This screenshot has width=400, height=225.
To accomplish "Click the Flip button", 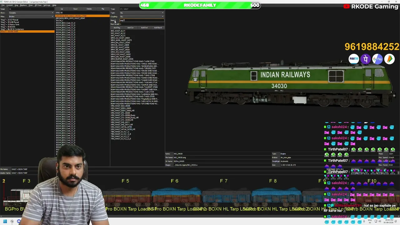I will 103,9.
